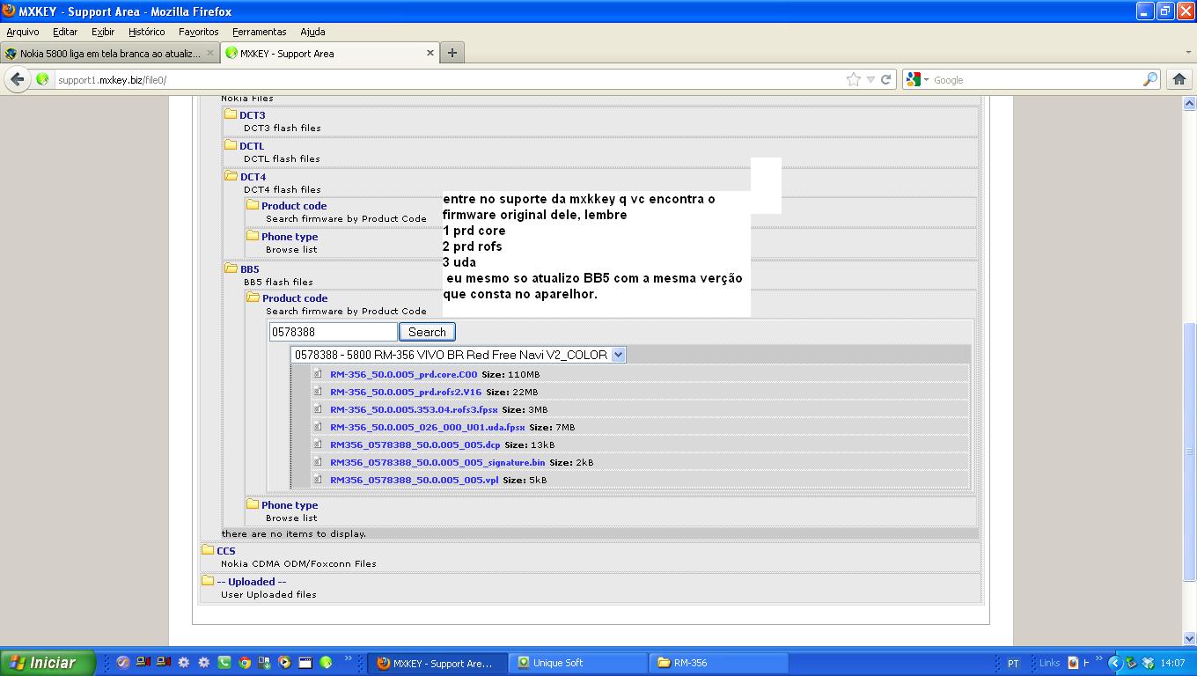This screenshot has width=1197, height=676.
Task: Click the bookmark star icon in the URL bar
Action: click(853, 79)
